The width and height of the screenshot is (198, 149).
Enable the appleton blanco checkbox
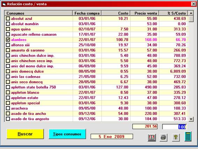(8, 93)
